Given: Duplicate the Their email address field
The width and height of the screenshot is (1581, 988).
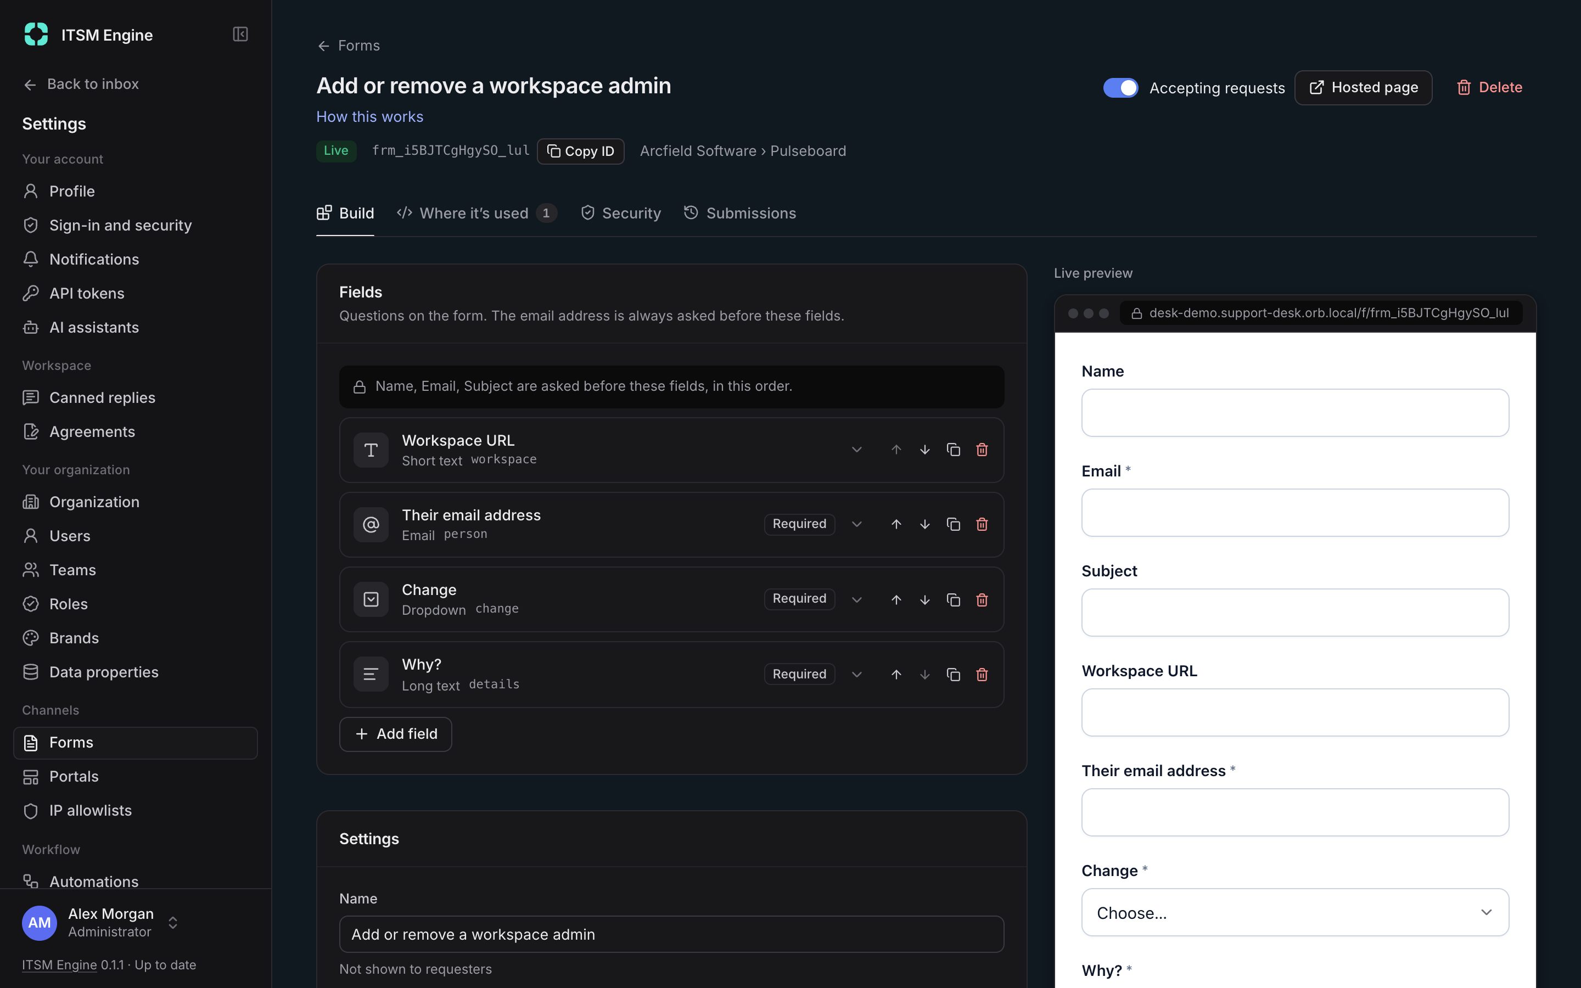Looking at the screenshot, I should click(953, 524).
